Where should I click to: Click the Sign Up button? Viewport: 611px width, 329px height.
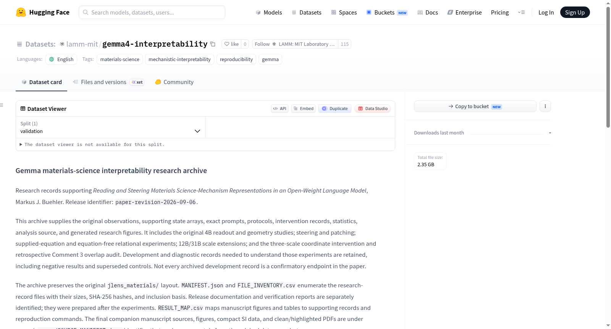pyautogui.click(x=575, y=12)
